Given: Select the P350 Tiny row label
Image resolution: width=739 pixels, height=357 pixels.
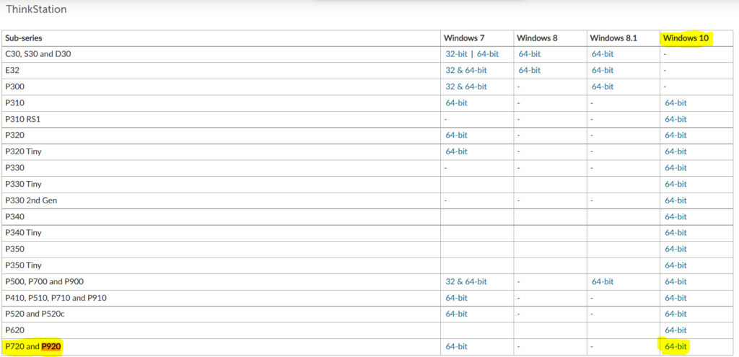Looking at the screenshot, I should point(22,265).
